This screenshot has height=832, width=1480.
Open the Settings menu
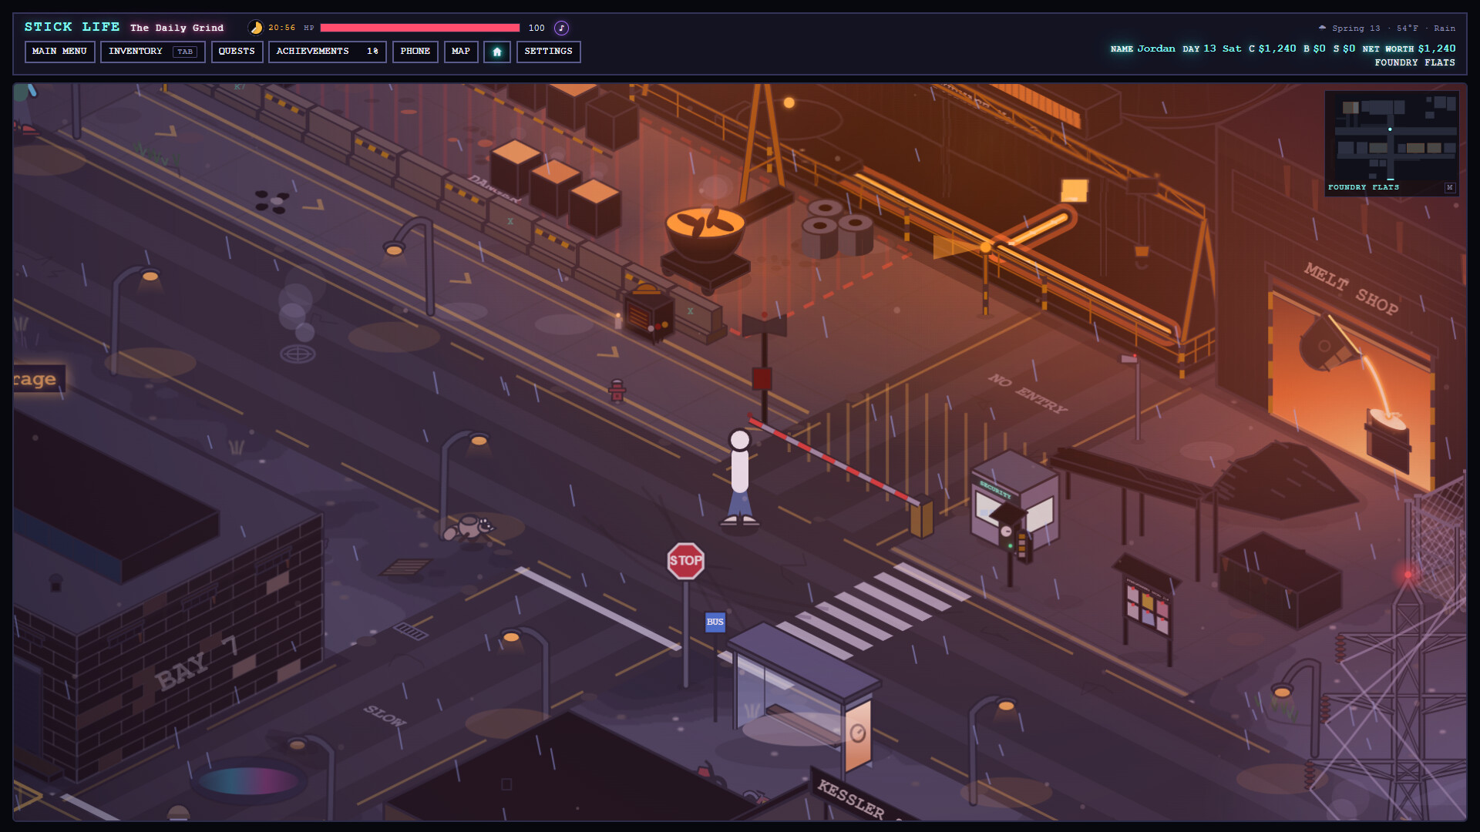pyautogui.click(x=548, y=52)
